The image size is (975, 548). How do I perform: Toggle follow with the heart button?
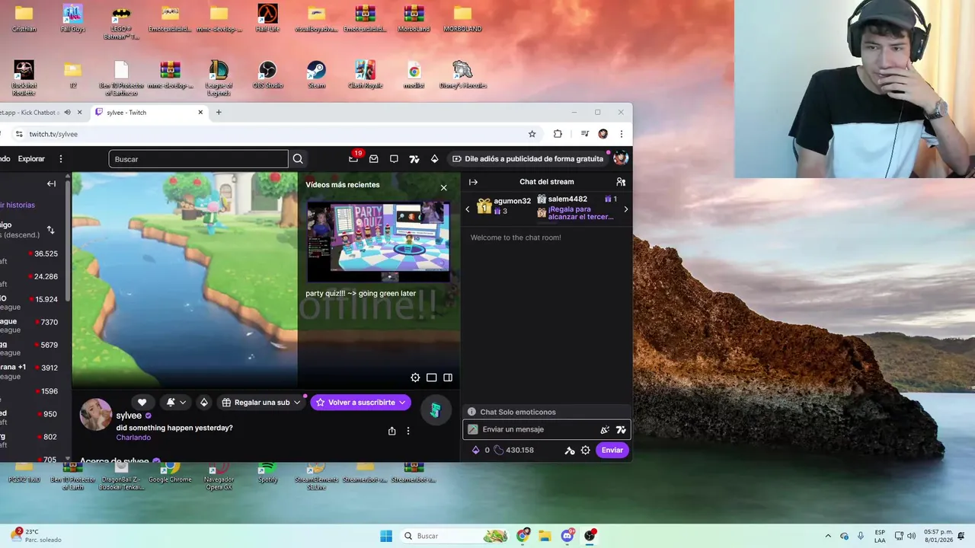(x=142, y=403)
